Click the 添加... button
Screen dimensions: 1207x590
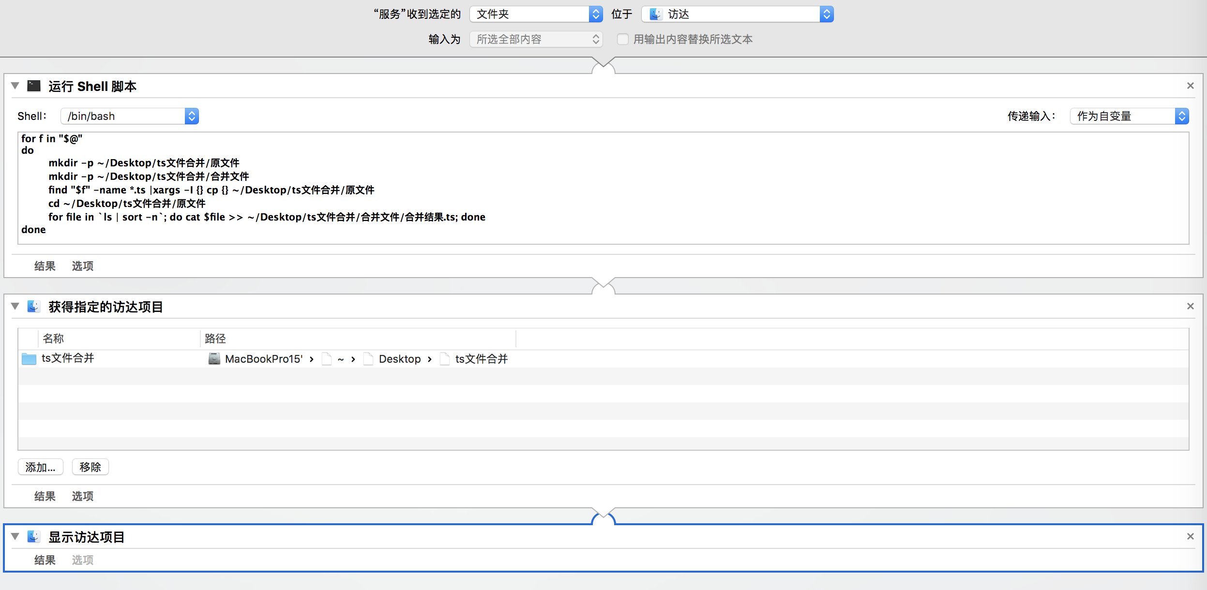pyautogui.click(x=41, y=467)
